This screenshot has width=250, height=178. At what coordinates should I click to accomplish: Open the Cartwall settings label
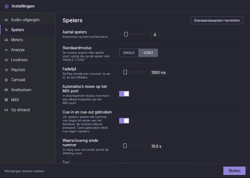[x=18, y=80]
